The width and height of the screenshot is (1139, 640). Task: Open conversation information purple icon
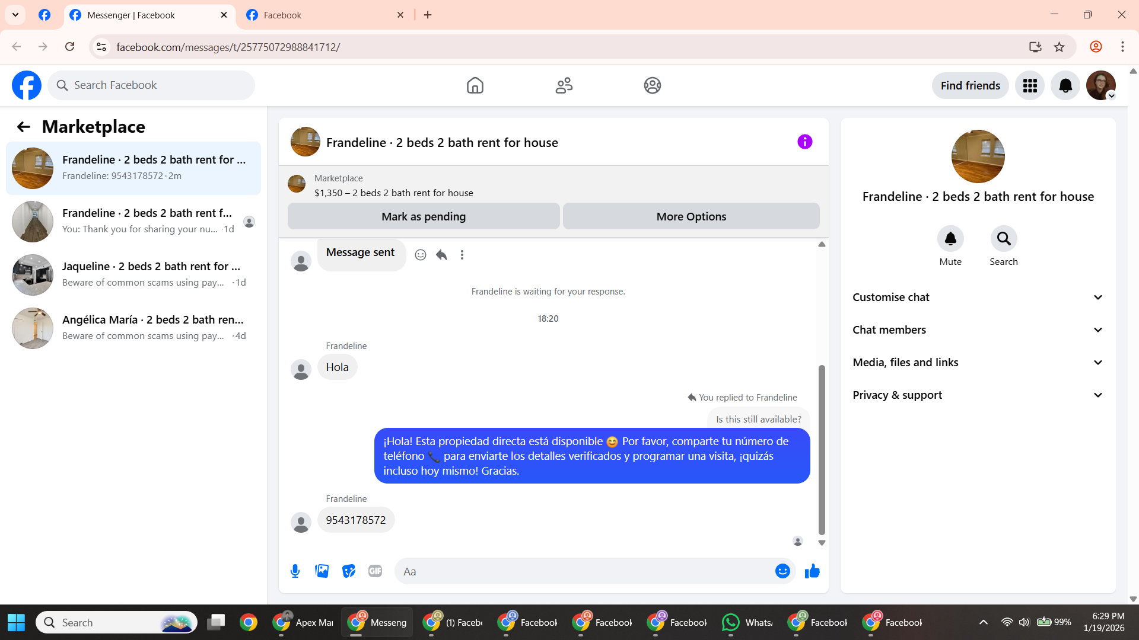click(x=804, y=142)
